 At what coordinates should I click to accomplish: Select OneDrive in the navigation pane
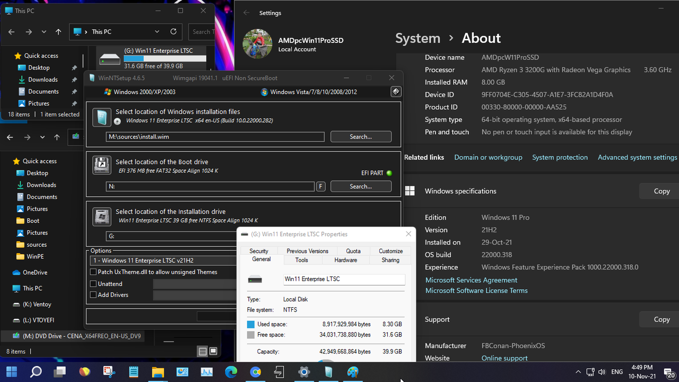pos(34,272)
